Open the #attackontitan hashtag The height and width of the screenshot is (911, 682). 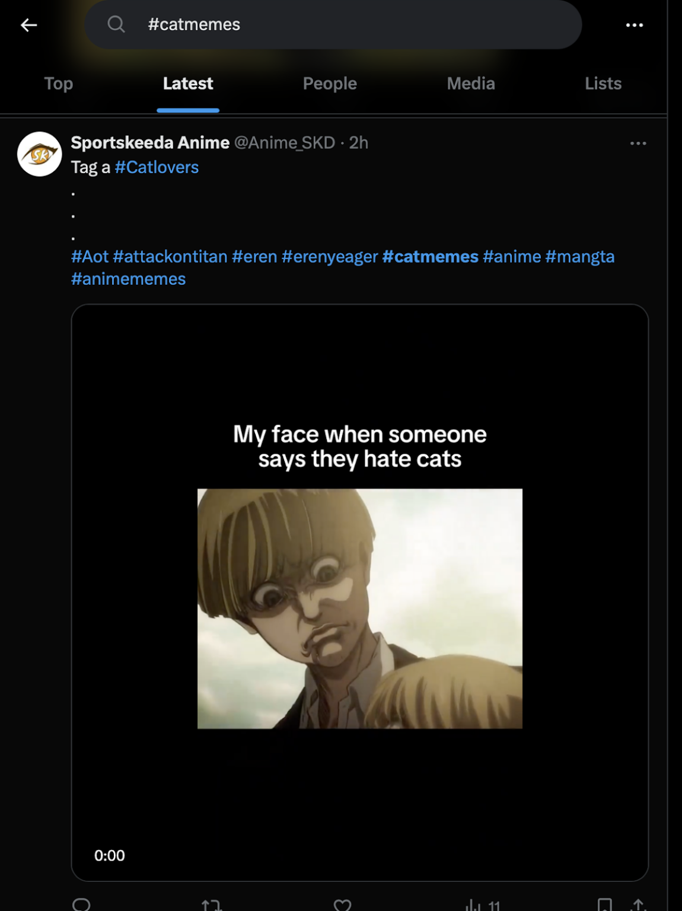pyautogui.click(x=170, y=257)
